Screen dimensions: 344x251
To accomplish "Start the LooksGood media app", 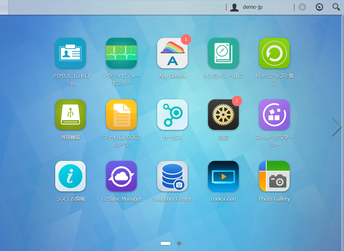I will point(223,176).
